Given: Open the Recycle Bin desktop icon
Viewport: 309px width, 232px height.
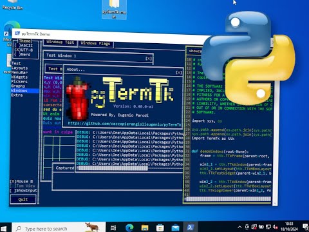Looking at the screenshot, I should (12, 5).
